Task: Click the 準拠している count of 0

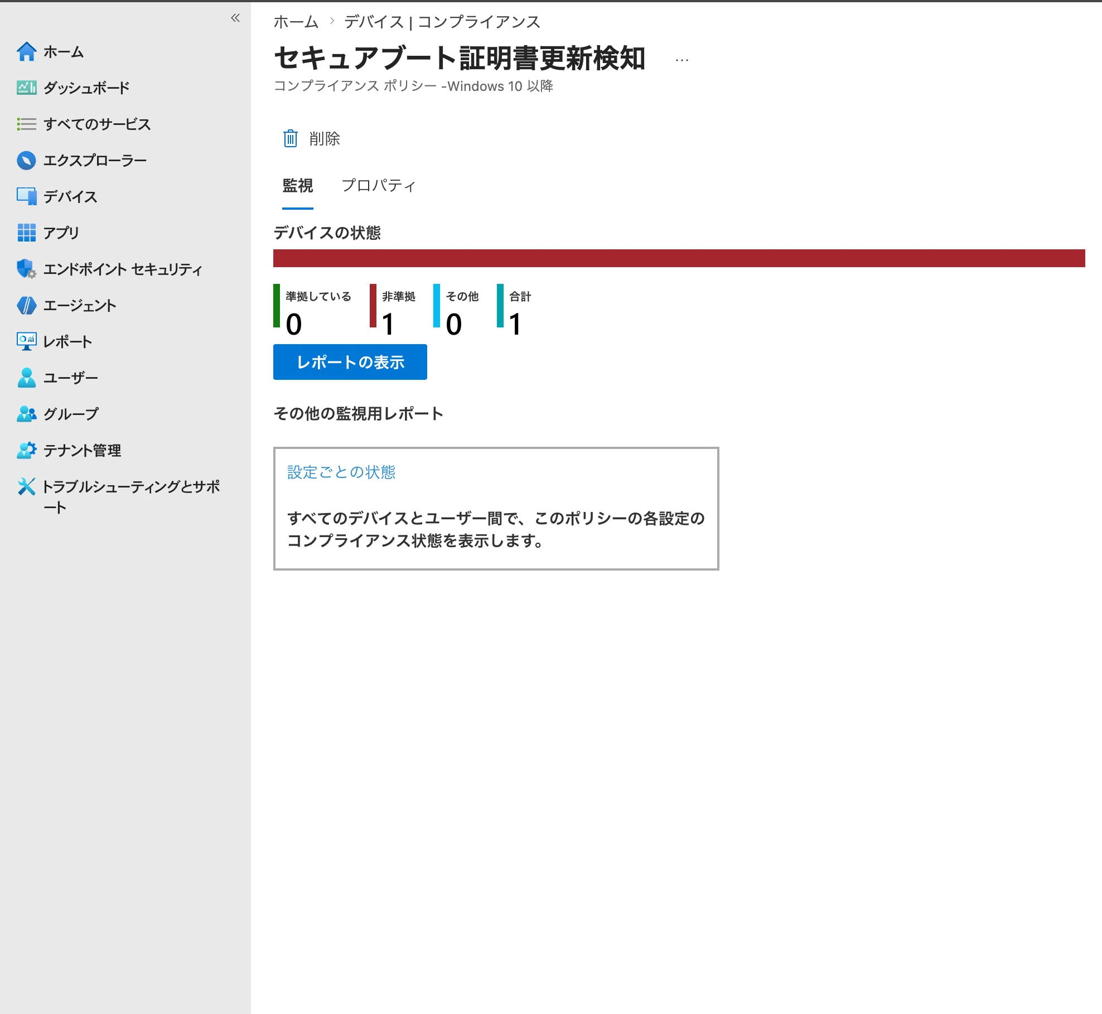Action: tap(293, 324)
